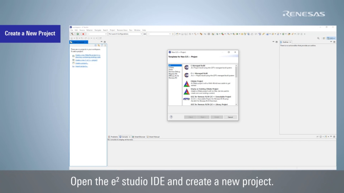
Task: Select 'Renesas Debug' category in template list
Action: (x=175, y=71)
